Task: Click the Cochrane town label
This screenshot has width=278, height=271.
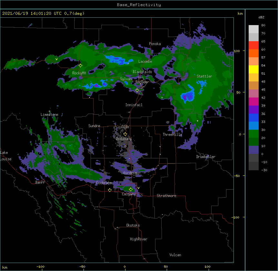Action: [x=104, y=183]
